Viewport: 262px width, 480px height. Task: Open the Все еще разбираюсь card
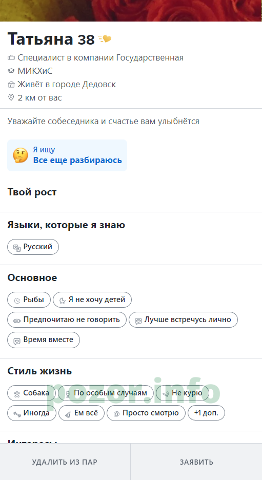pyautogui.click(x=67, y=155)
